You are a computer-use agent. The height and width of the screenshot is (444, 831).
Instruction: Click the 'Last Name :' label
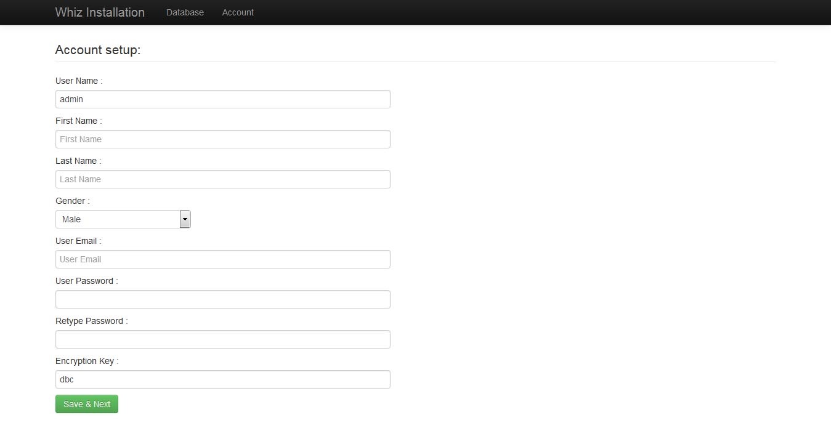coord(78,161)
